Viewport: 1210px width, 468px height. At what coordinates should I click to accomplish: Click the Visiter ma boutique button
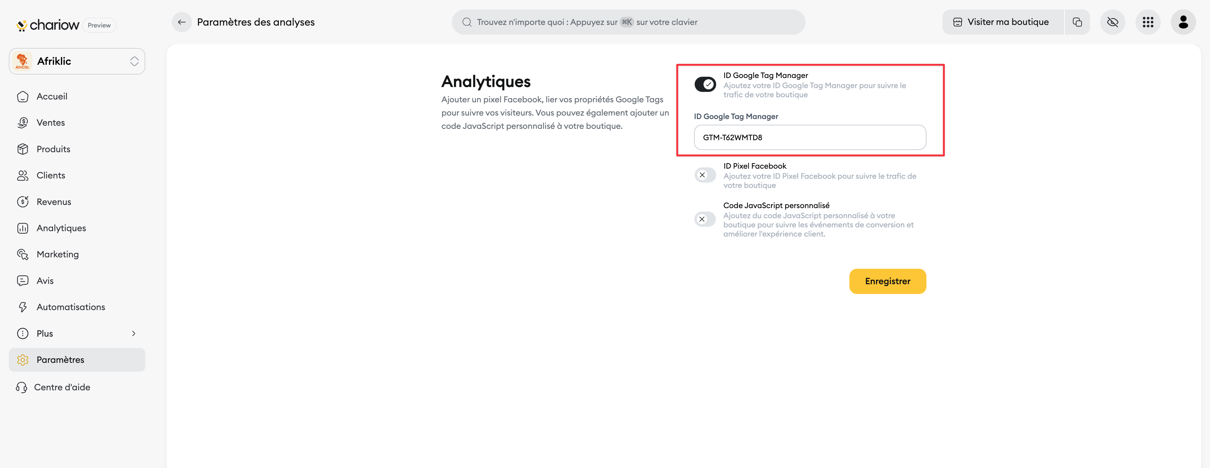tap(1002, 22)
